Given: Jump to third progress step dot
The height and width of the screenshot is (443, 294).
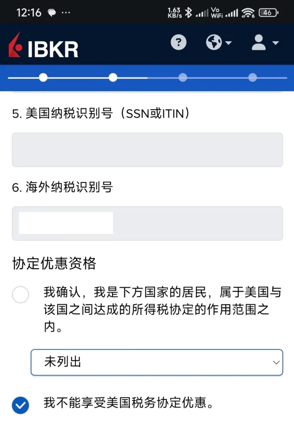Looking at the screenshot, I should pyautogui.click(x=183, y=77).
